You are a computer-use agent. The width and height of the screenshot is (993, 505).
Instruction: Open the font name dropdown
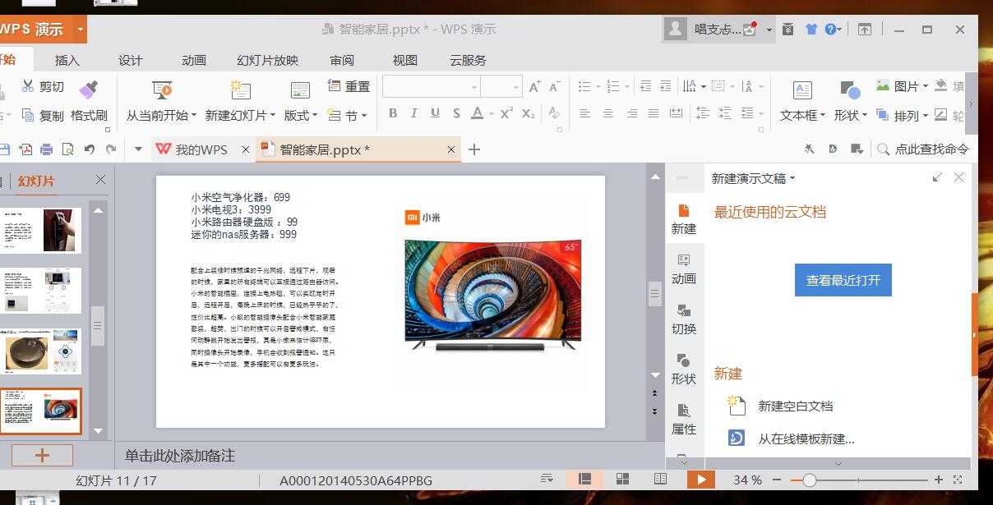474,87
